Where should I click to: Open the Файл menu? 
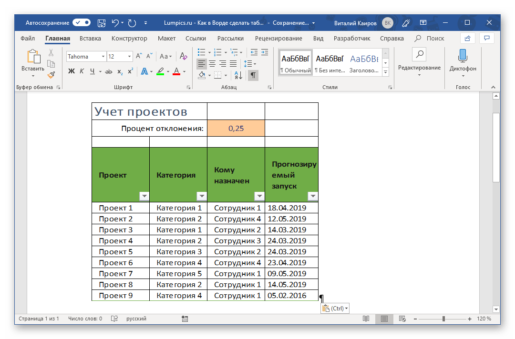point(28,39)
